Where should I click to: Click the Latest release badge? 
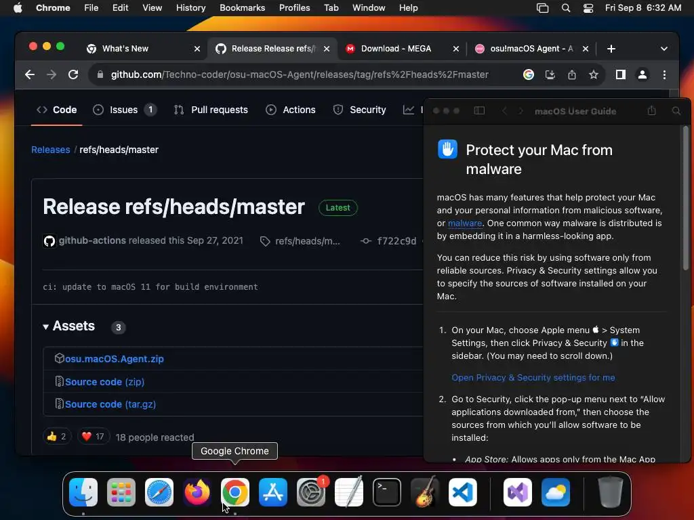338,208
